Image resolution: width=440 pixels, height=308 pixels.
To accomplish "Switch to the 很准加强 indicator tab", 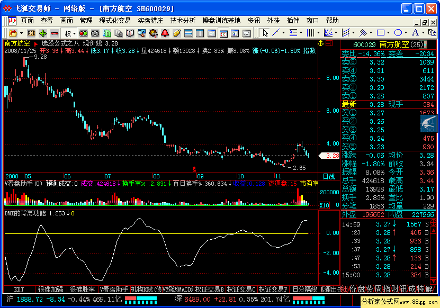I will (51, 289).
